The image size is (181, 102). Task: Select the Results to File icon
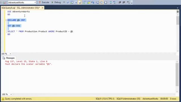105,2
